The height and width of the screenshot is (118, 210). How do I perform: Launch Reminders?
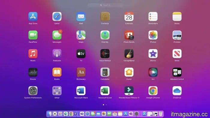click(153, 16)
